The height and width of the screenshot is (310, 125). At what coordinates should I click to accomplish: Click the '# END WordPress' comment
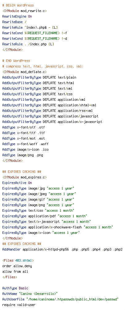click(x=16, y=61)
